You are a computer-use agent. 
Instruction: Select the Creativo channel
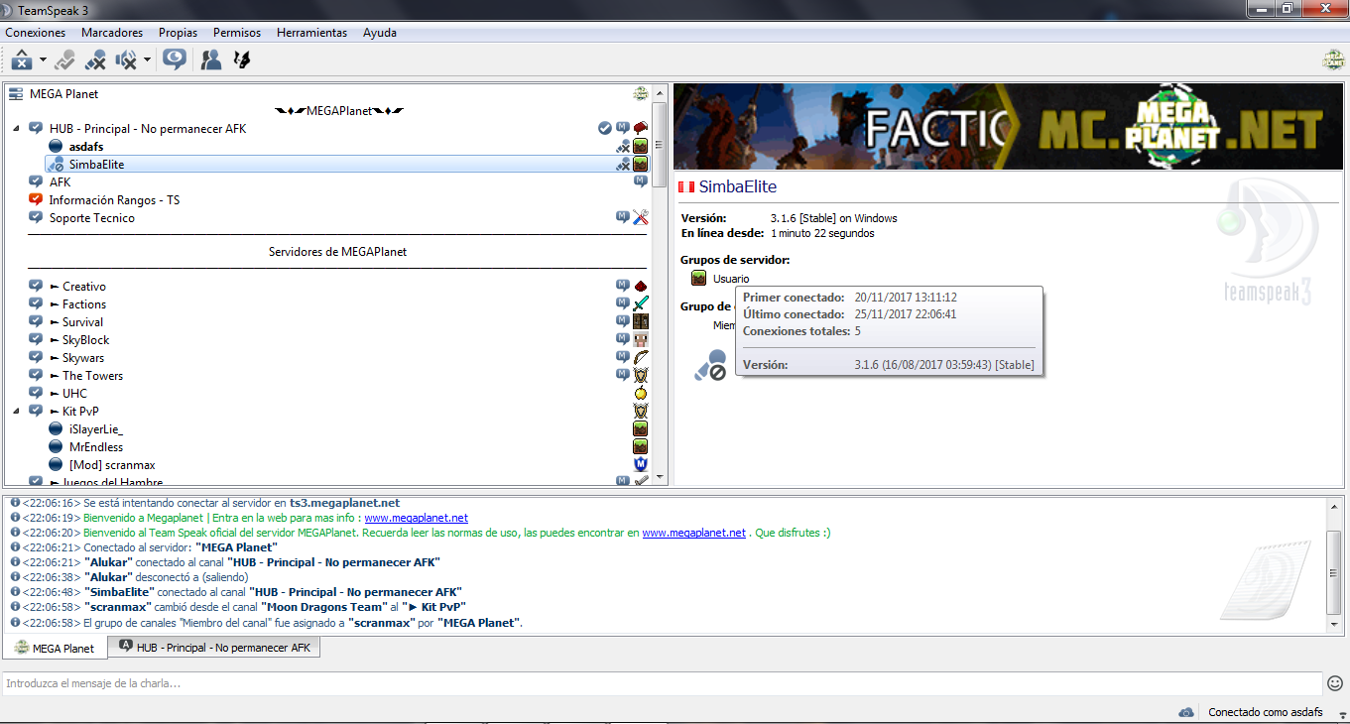click(x=77, y=287)
